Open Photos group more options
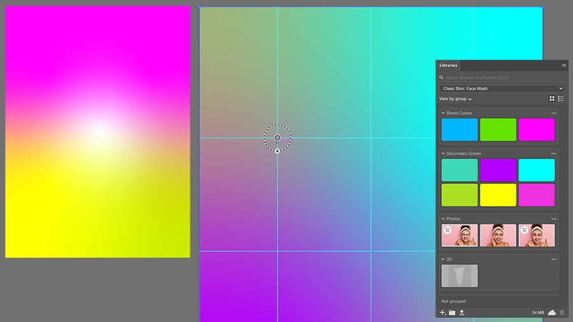Viewport: 573px width, 322px height. pyautogui.click(x=554, y=219)
